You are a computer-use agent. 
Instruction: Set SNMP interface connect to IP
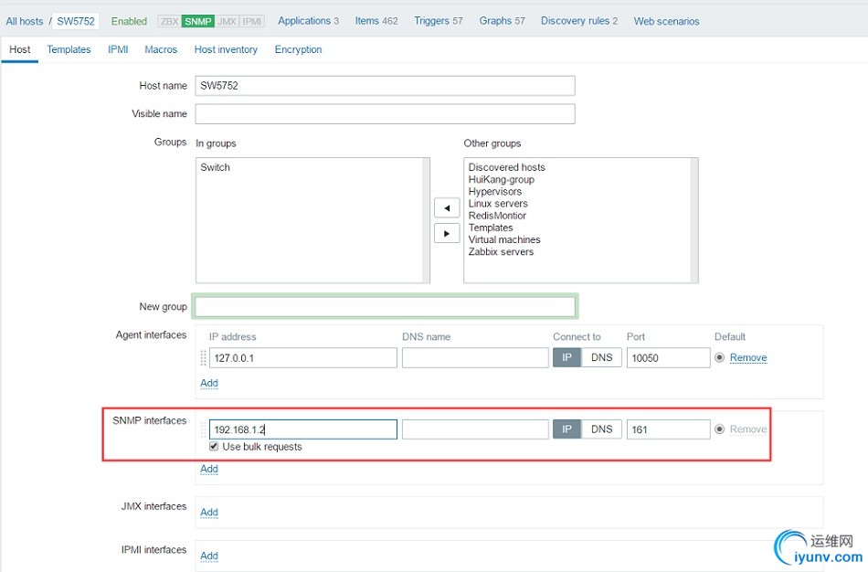[566, 429]
